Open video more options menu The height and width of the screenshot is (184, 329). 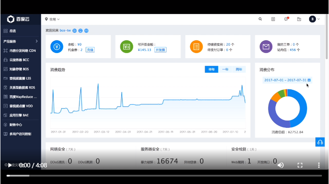pos(319,165)
